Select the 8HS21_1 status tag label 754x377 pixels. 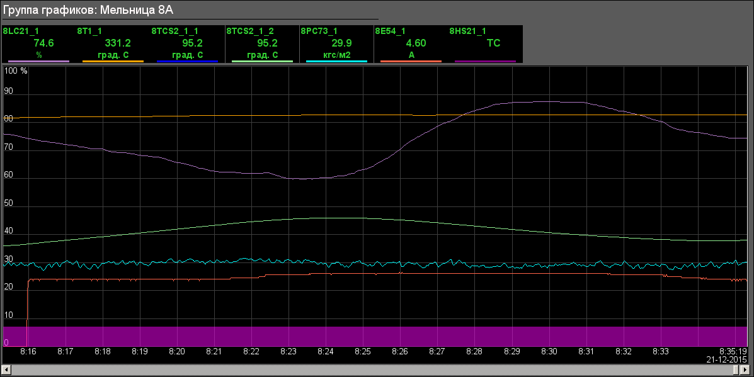pyautogui.click(x=467, y=30)
